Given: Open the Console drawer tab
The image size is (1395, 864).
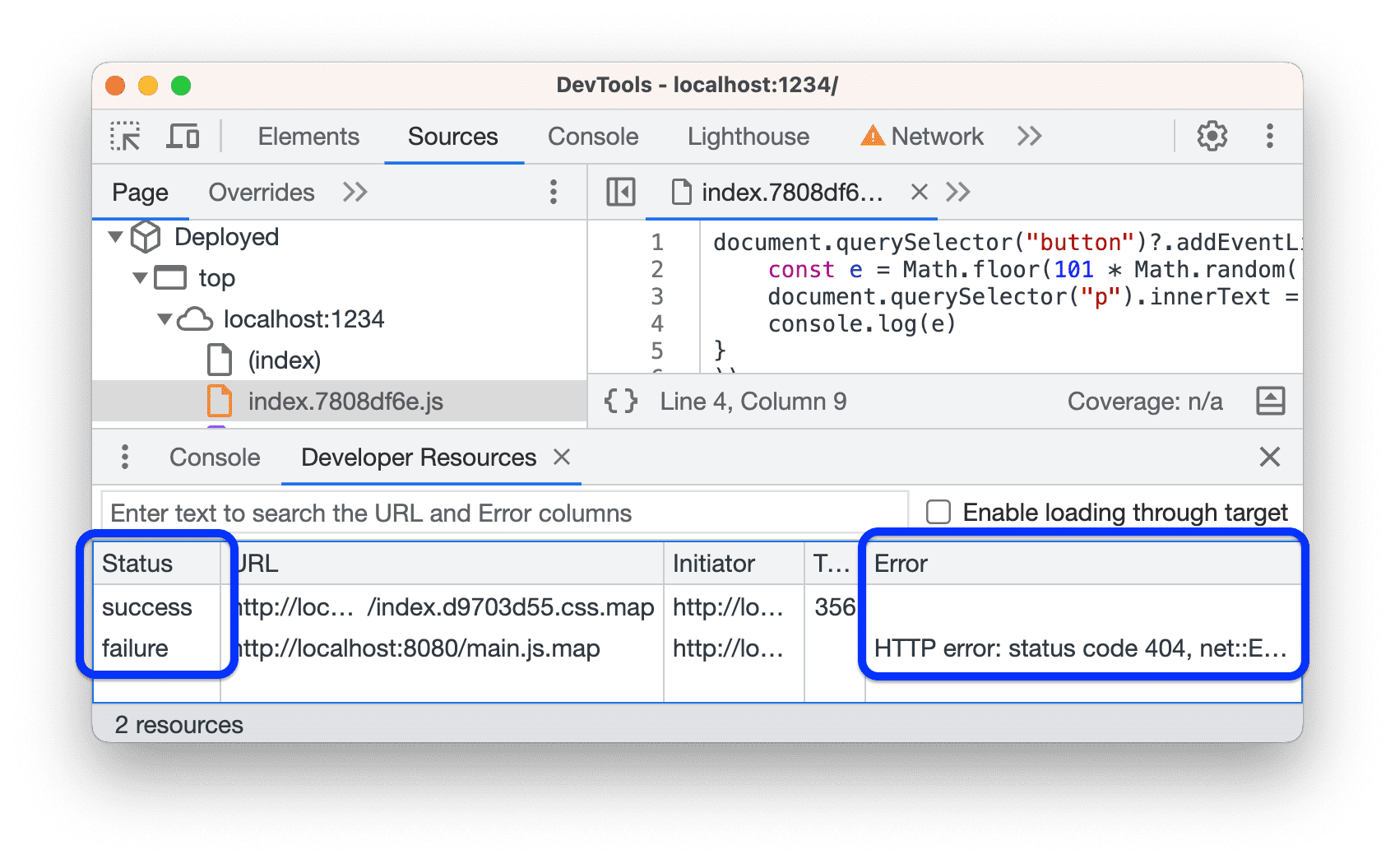Looking at the screenshot, I should (215, 458).
